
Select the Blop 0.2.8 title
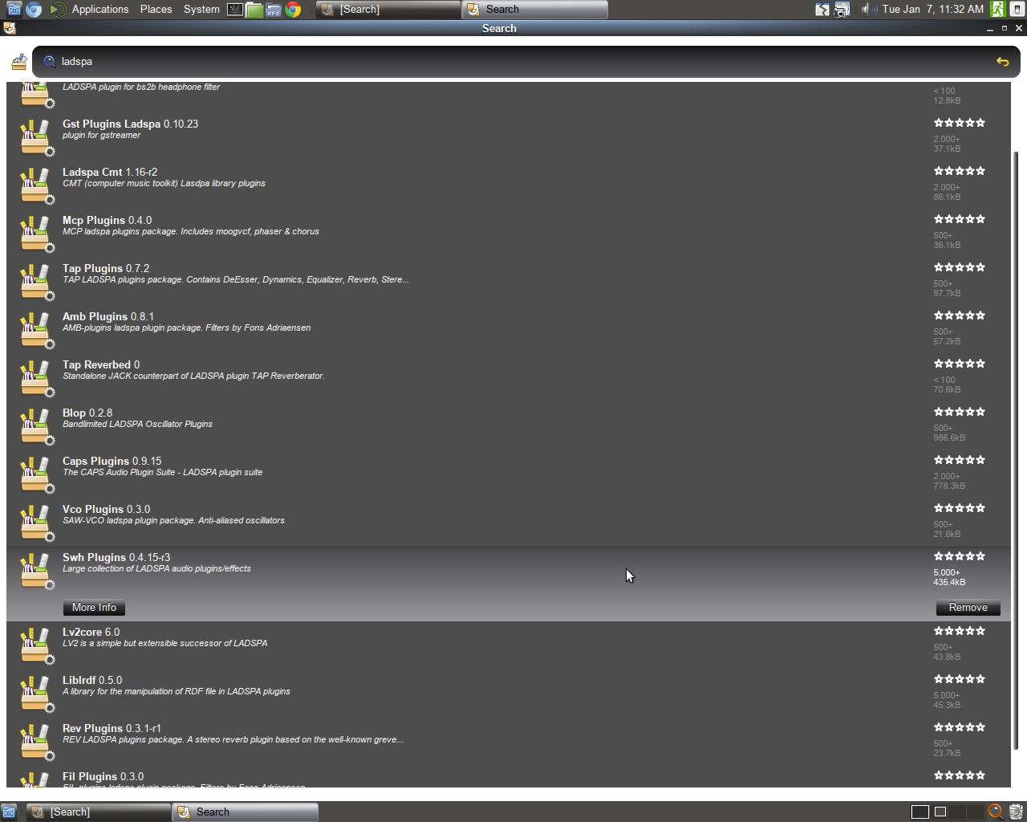(x=87, y=413)
